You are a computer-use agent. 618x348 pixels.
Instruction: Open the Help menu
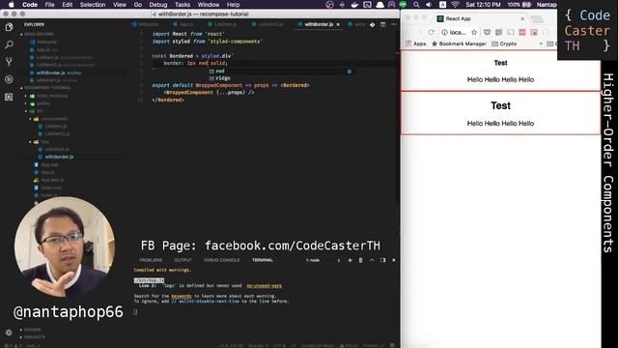pyautogui.click(x=233, y=5)
